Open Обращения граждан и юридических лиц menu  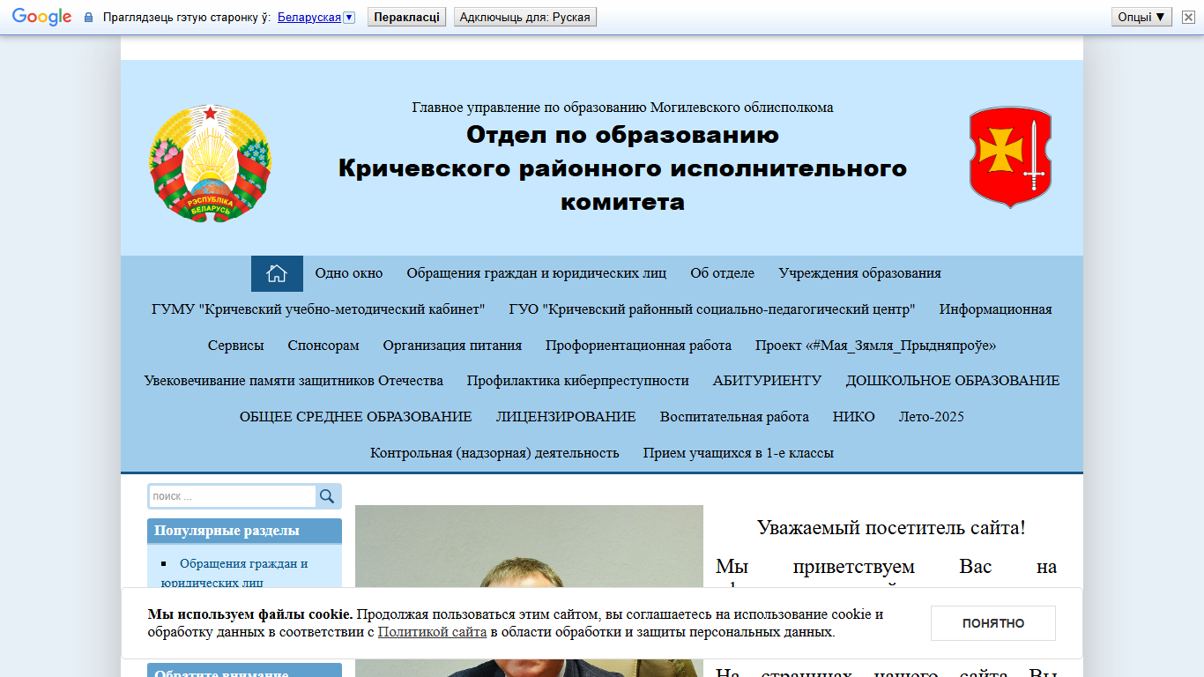coord(537,273)
